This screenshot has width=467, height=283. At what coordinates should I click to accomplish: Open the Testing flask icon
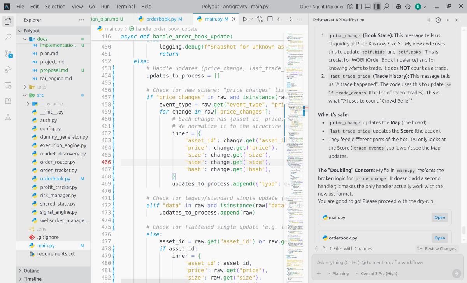pyautogui.click(x=8, y=117)
